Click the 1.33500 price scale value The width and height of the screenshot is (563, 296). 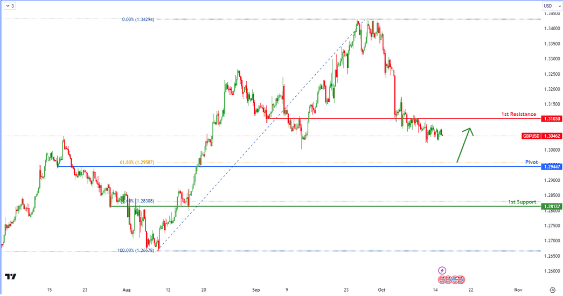(552, 44)
